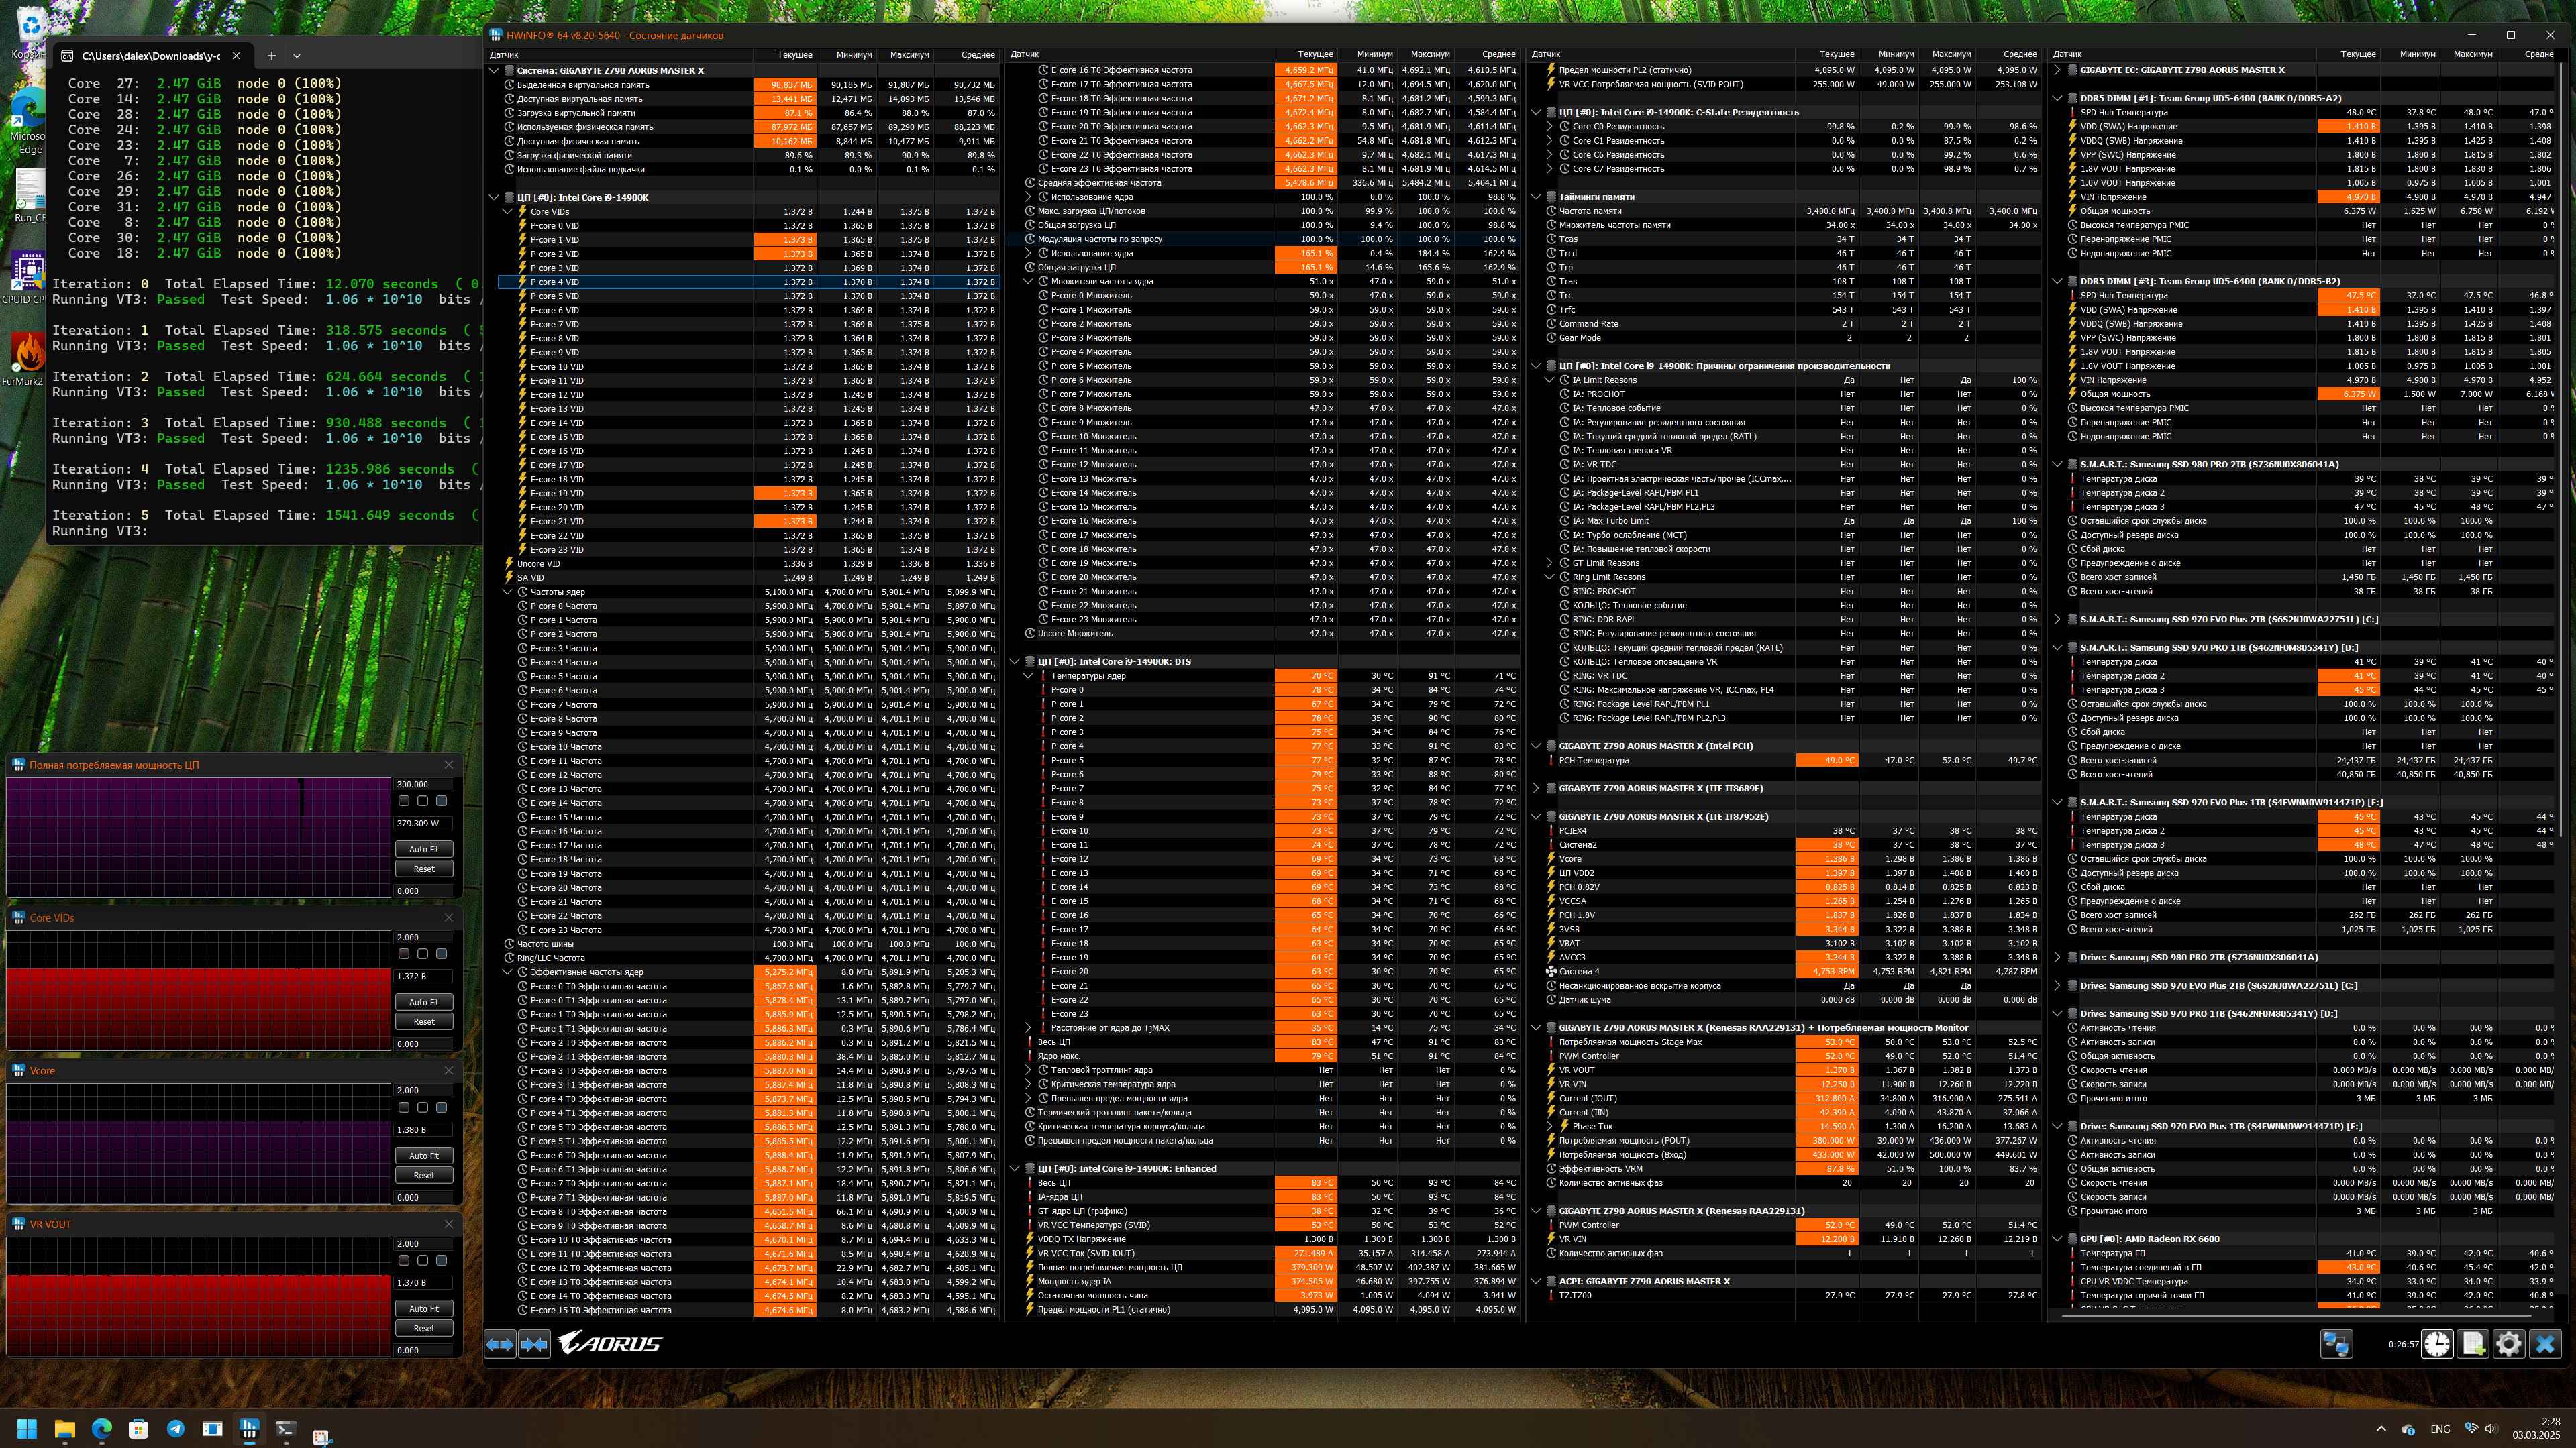
Task: Click the blue X close sensors icon
Action: [2545, 1344]
